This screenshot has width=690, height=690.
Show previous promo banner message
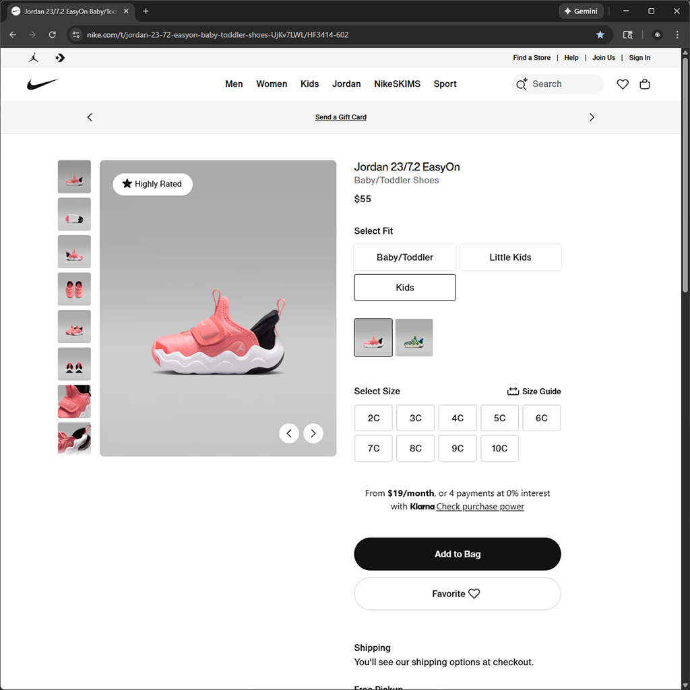pyautogui.click(x=90, y=117)
